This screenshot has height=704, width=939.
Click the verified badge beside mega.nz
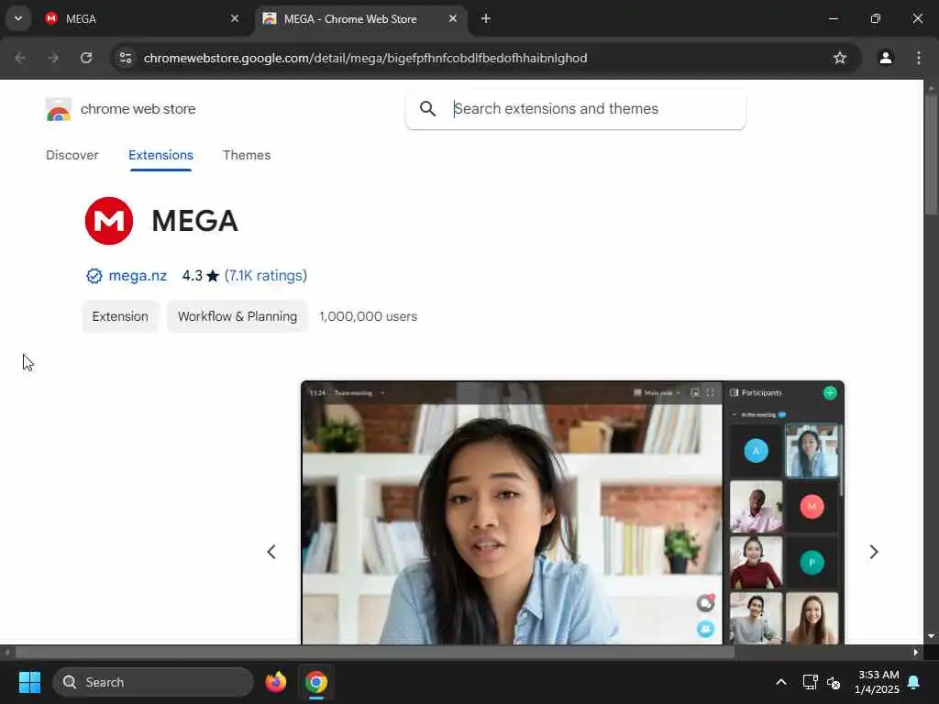pyautogui.click(x=94, y=276)
